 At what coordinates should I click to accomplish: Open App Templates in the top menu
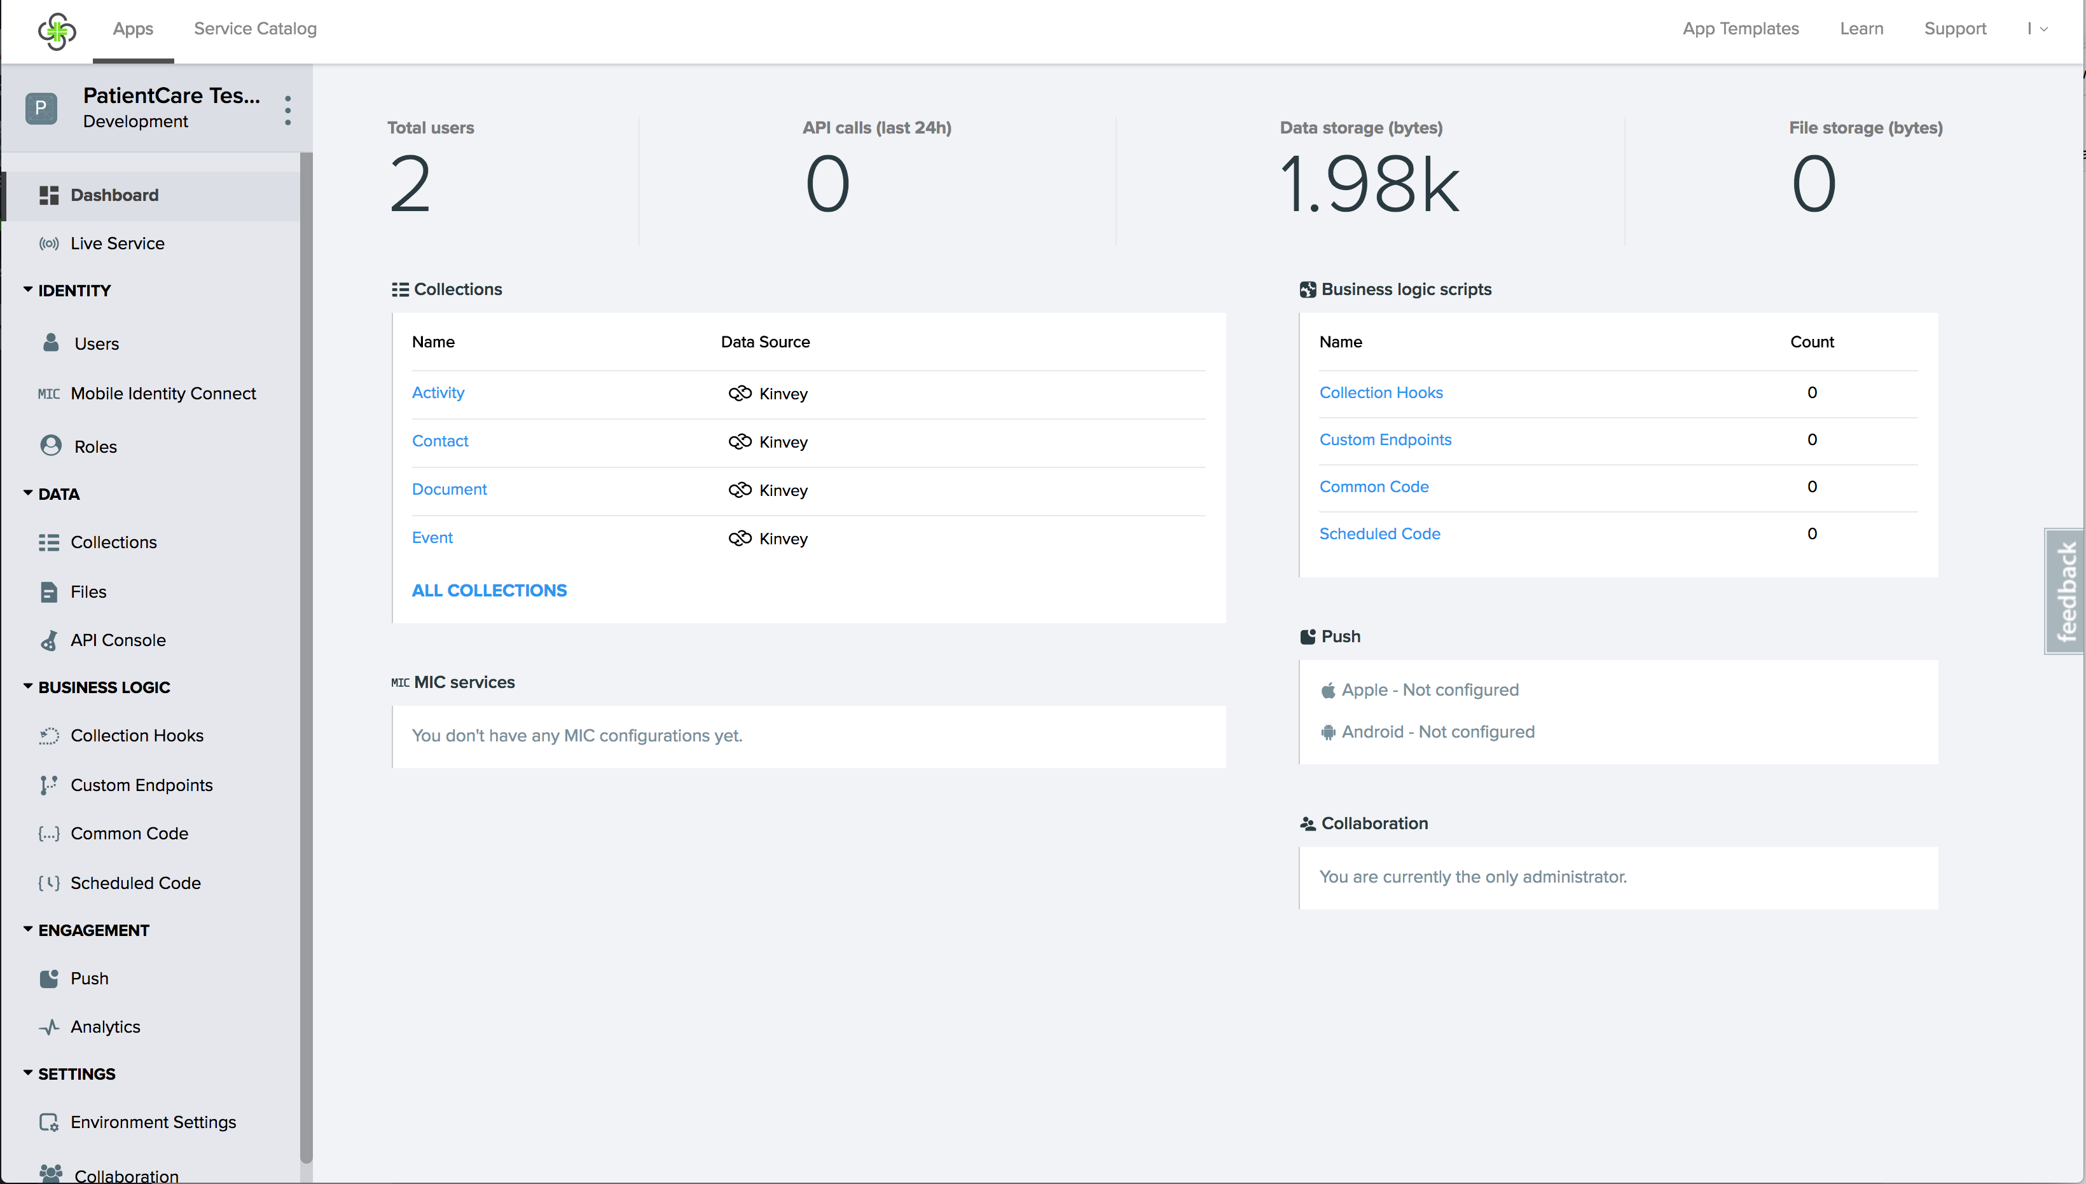tap(1741, 29)
